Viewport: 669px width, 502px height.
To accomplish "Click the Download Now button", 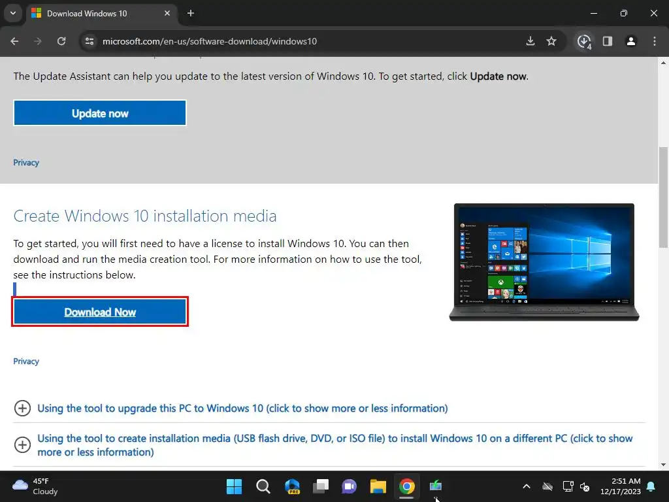I will (100, 312).
